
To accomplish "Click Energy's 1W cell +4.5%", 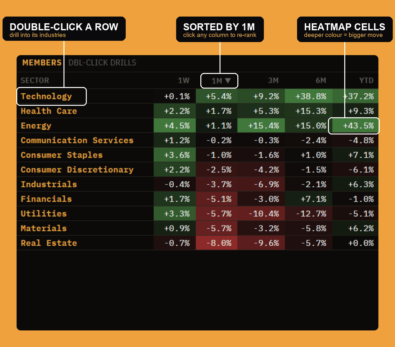I will pyautogui.click(x=175, y=126).
